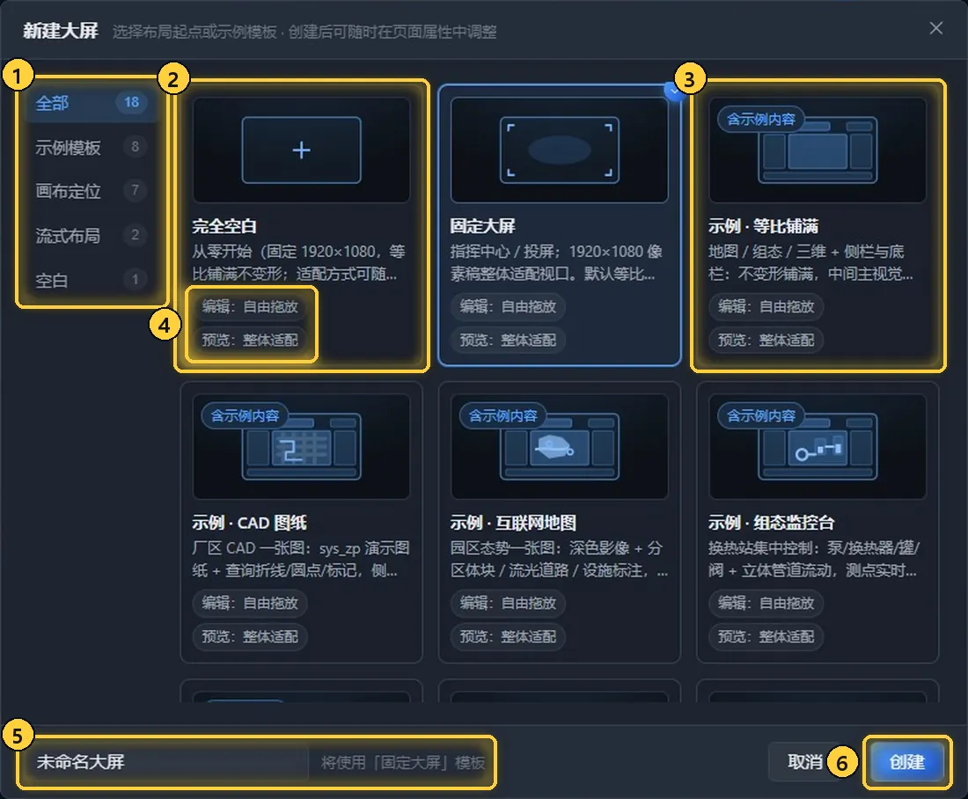968x799 pixels.
Task: Choose the 空白 category
Action: coord(92,280)
